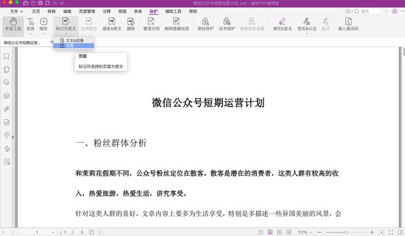Click the save icon in title bar
The width and height of the screenshot is (405, 236).
[33, 3]
